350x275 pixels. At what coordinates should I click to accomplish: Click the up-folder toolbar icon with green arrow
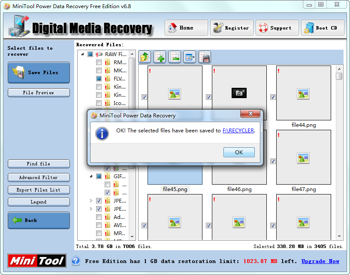145,57
